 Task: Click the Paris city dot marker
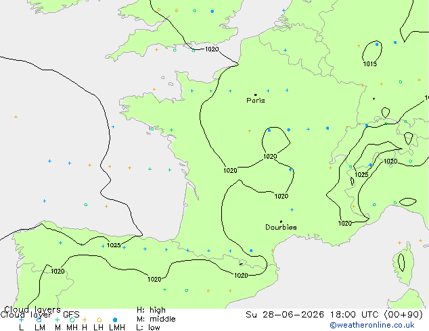256,95
